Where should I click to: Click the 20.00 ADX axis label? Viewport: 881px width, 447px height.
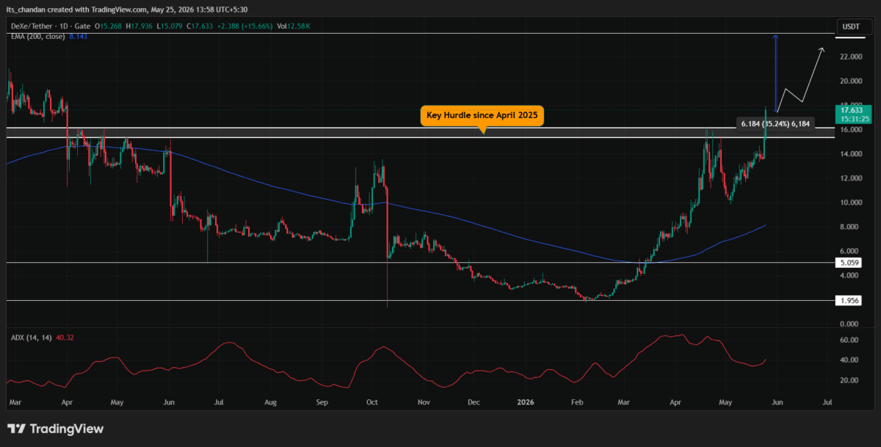pyautogui.click(x=849, y=380)
